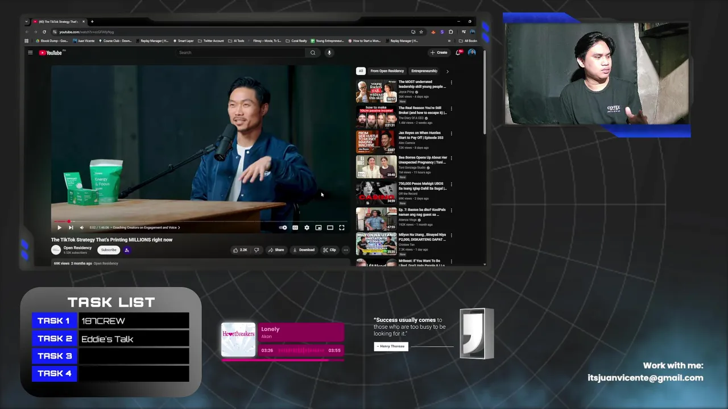Open the Twitter Account bookmark folder
The width and height of the screenshot is (728, 409).
211,41
